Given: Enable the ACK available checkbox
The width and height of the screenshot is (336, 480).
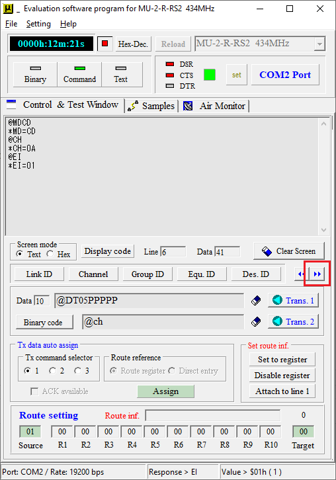Looking at the screenshot, I should [34, 391].
